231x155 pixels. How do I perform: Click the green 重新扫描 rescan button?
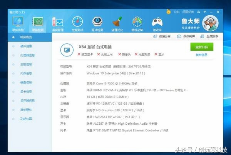coord(202,47)
